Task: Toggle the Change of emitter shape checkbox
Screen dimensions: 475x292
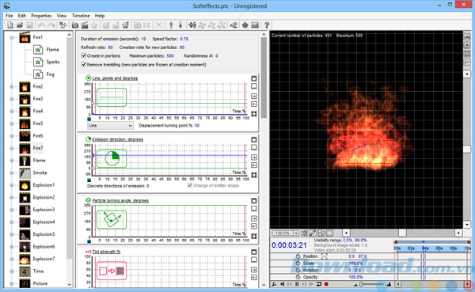Action: pos(190,185)
